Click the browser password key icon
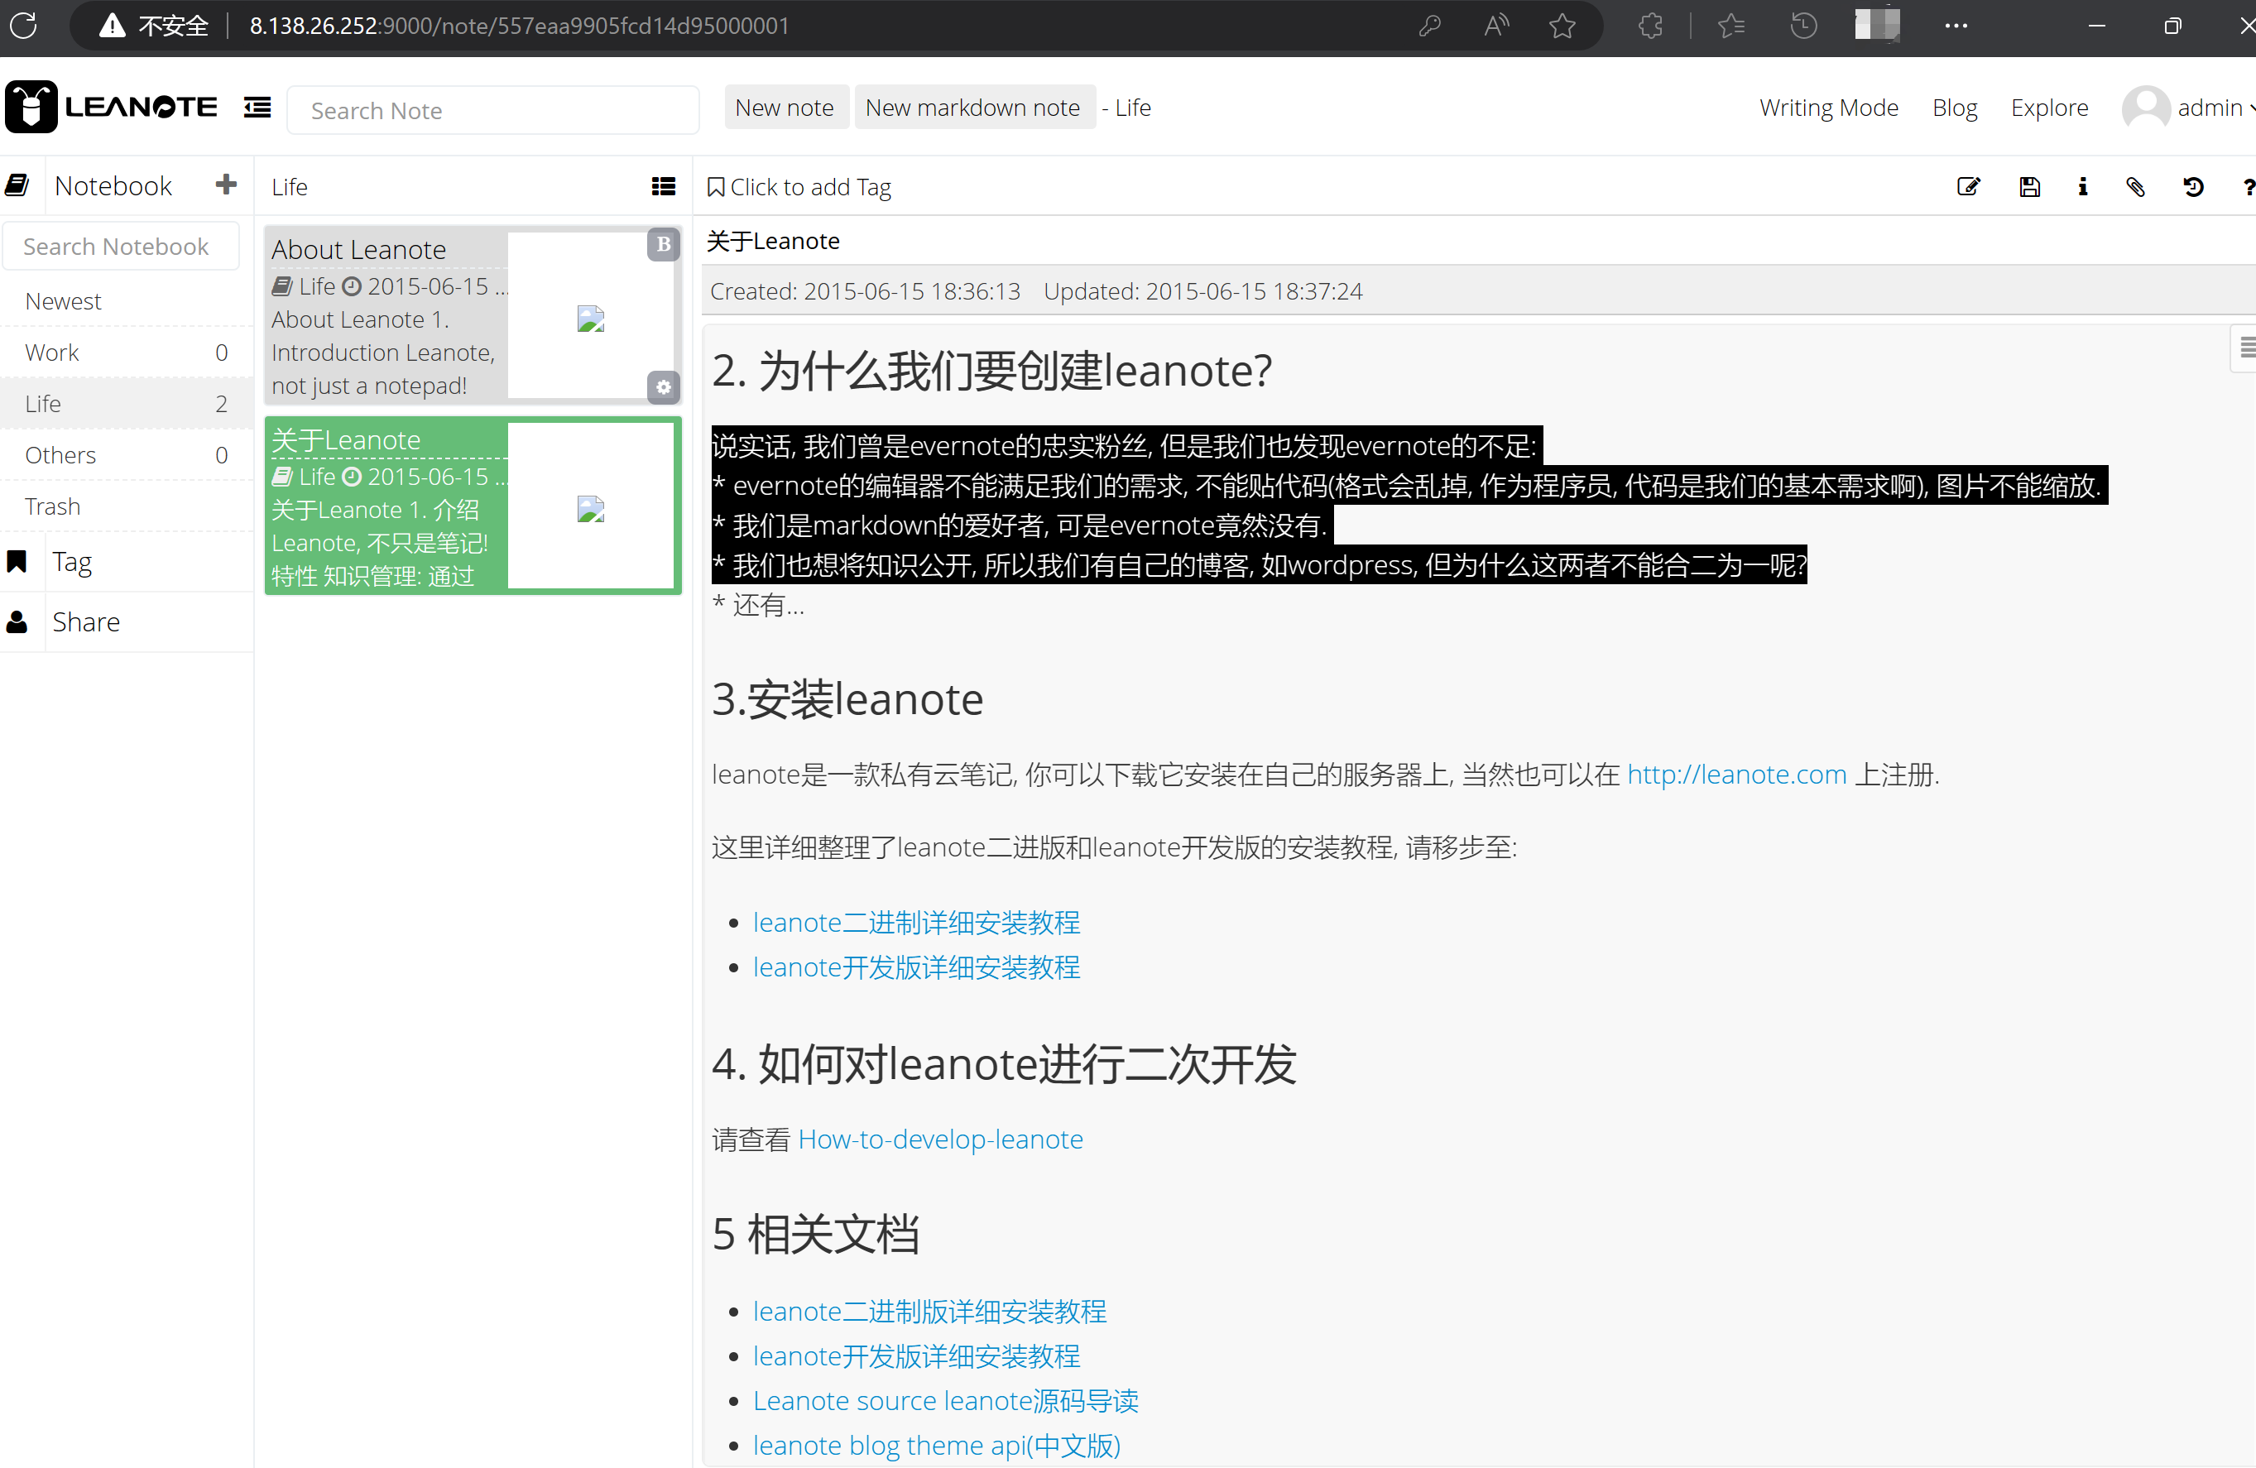Viewport: 2256px width, 1468px height. 1429,26
